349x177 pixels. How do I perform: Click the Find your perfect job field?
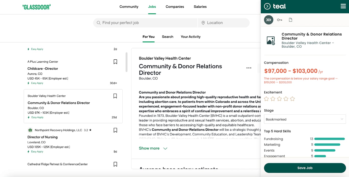pos(145,23)
